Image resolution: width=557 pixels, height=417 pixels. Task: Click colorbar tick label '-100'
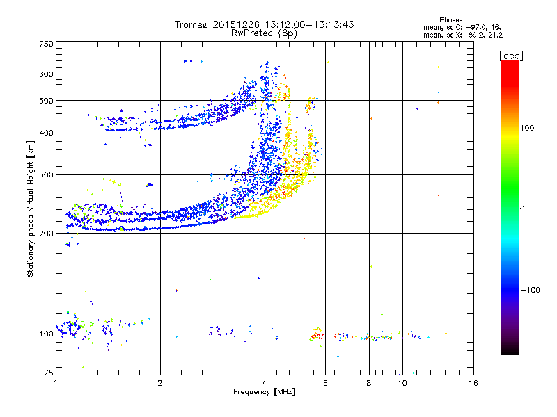pyautogui.click(x=530, y=290)
